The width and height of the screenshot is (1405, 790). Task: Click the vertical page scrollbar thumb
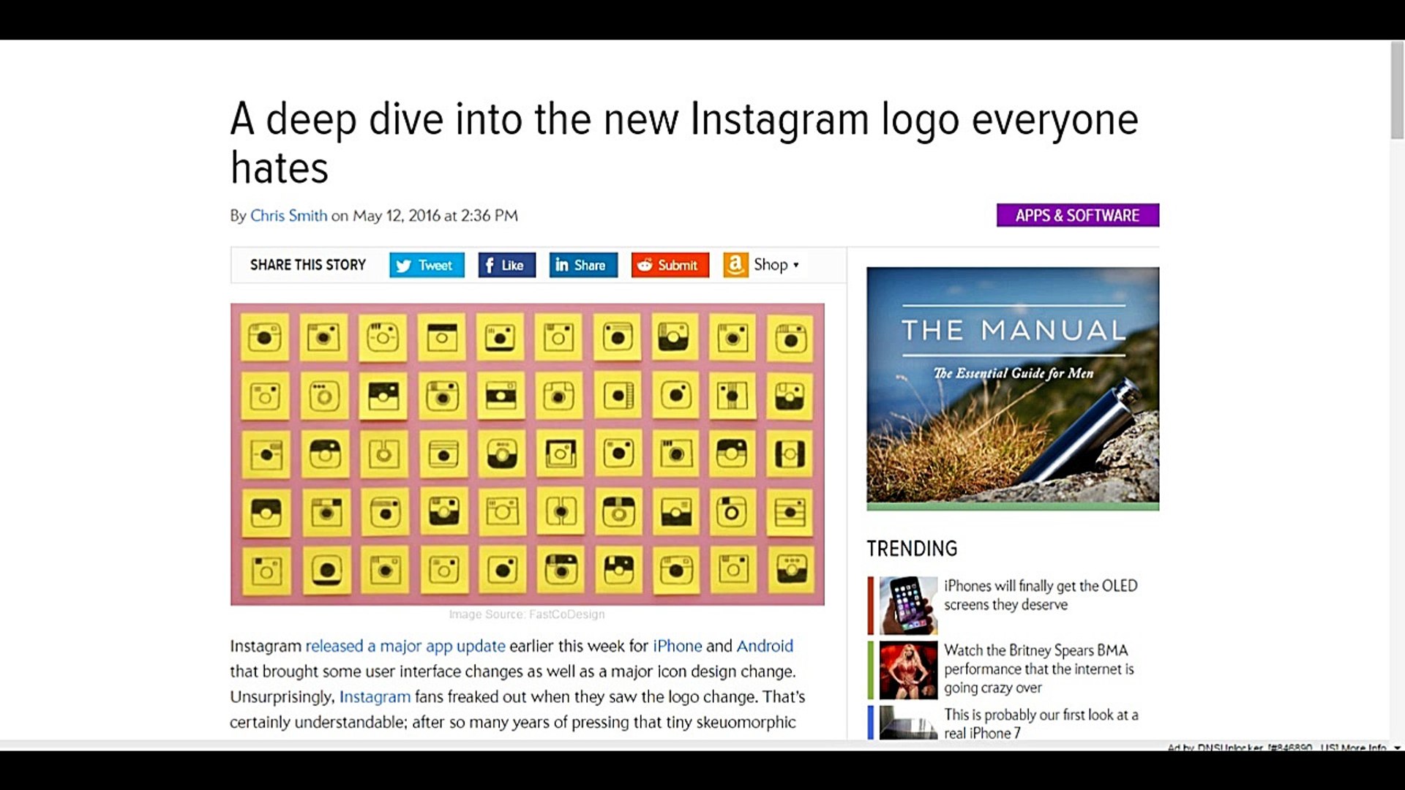tap(1397, 90)
